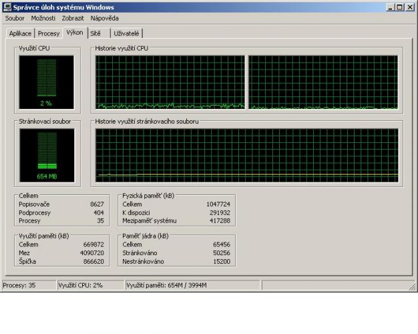Open the Soubor menu

click(x=15, y=19)
